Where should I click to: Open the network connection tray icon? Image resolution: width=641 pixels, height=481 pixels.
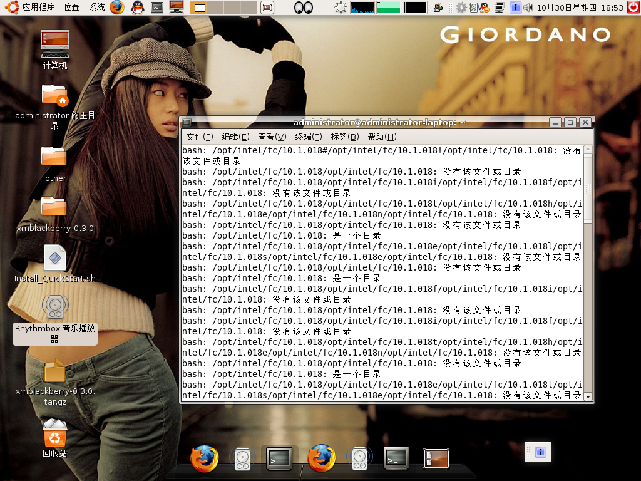(x=499, y=8)
